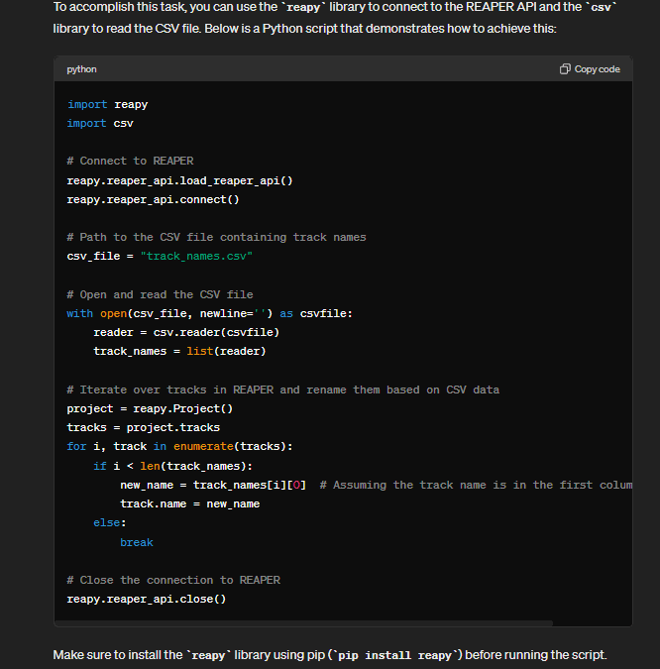
Task: Click the line track.name = new_name
Action: pyautogui.click(x=190, y=503)
